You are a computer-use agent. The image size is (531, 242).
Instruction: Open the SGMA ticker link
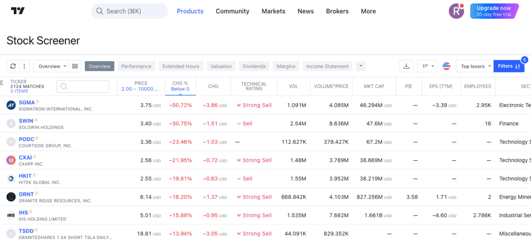(27, 103)
